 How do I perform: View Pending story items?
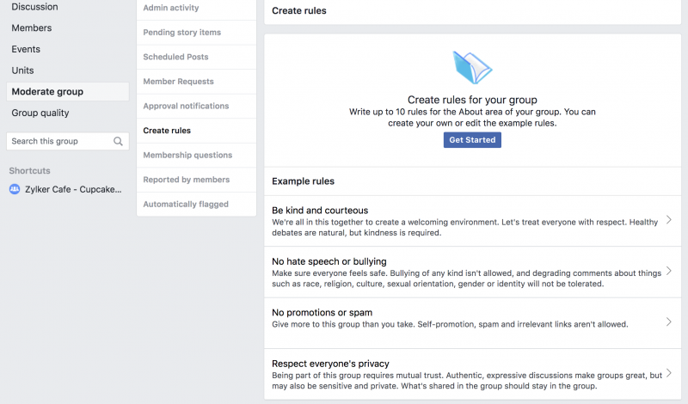point(181,33)
